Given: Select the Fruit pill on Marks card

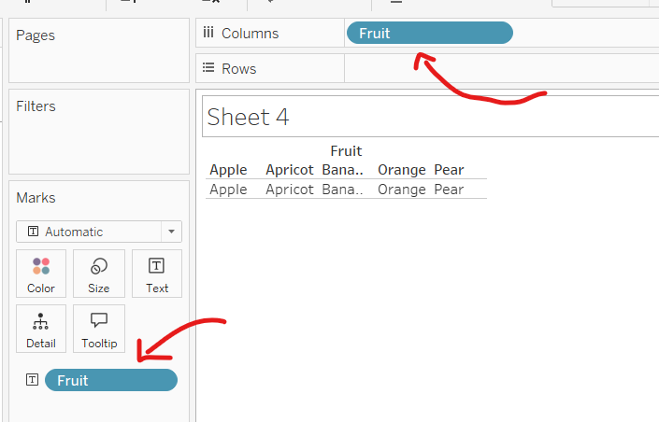Looking at the screenshot, I should click(110, 380).
